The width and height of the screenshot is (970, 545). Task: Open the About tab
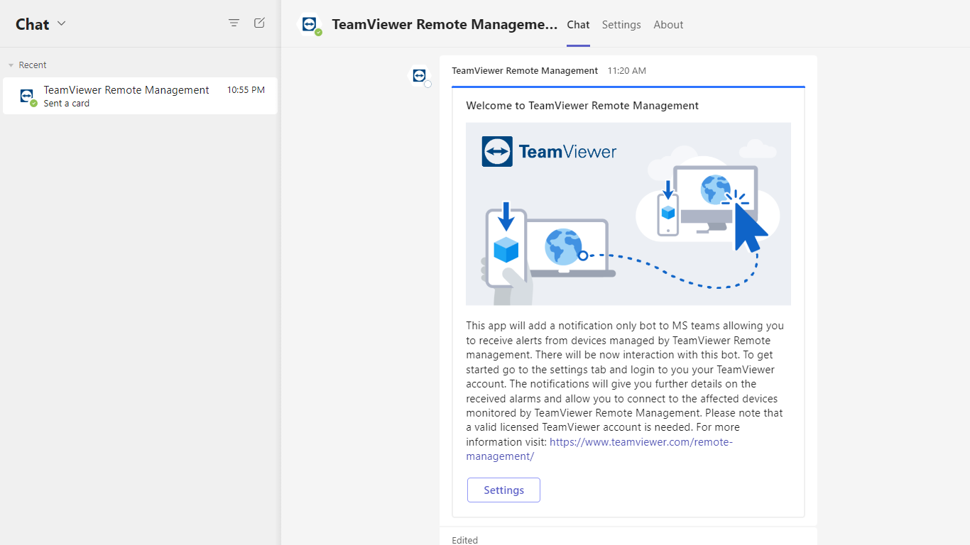(668, 25)
